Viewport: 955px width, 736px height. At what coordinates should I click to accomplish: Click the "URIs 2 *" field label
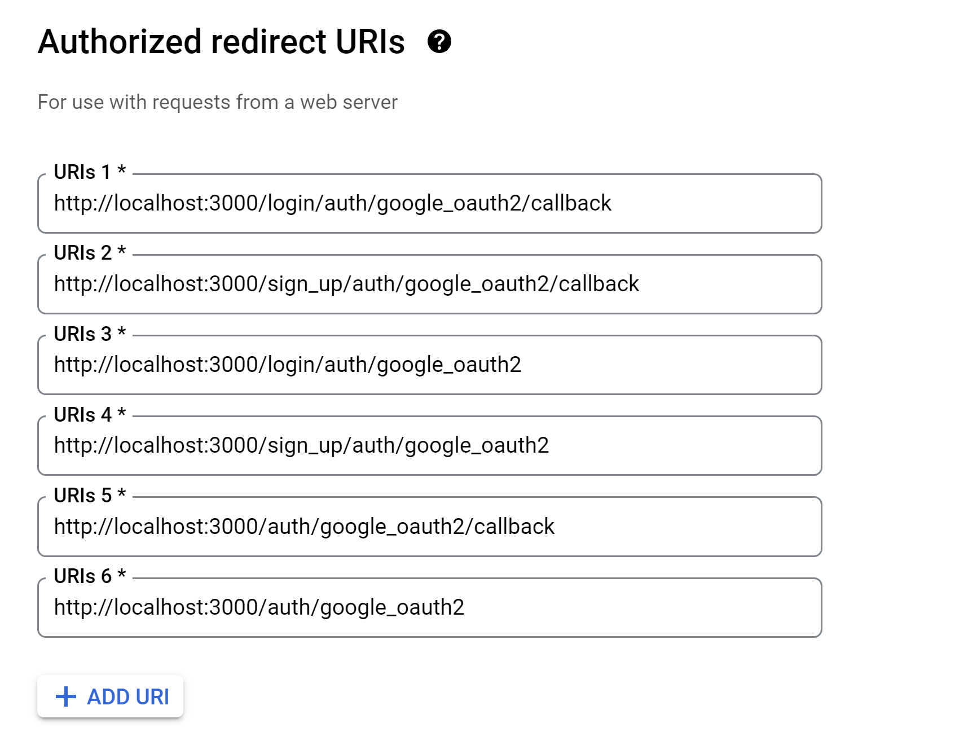tap(90, 253)
